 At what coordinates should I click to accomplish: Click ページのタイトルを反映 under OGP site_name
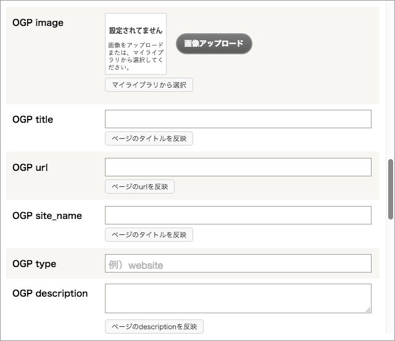tap(149, 234)
